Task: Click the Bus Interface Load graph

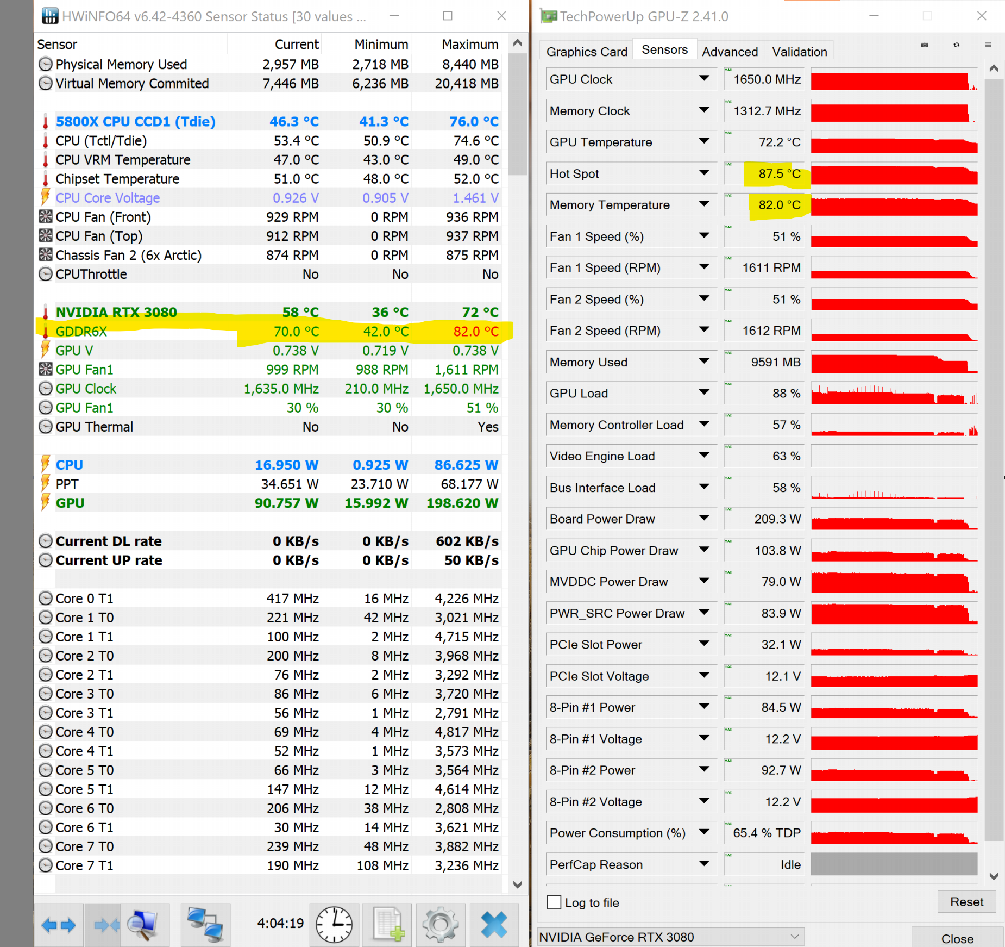Action: coord(894,488)
